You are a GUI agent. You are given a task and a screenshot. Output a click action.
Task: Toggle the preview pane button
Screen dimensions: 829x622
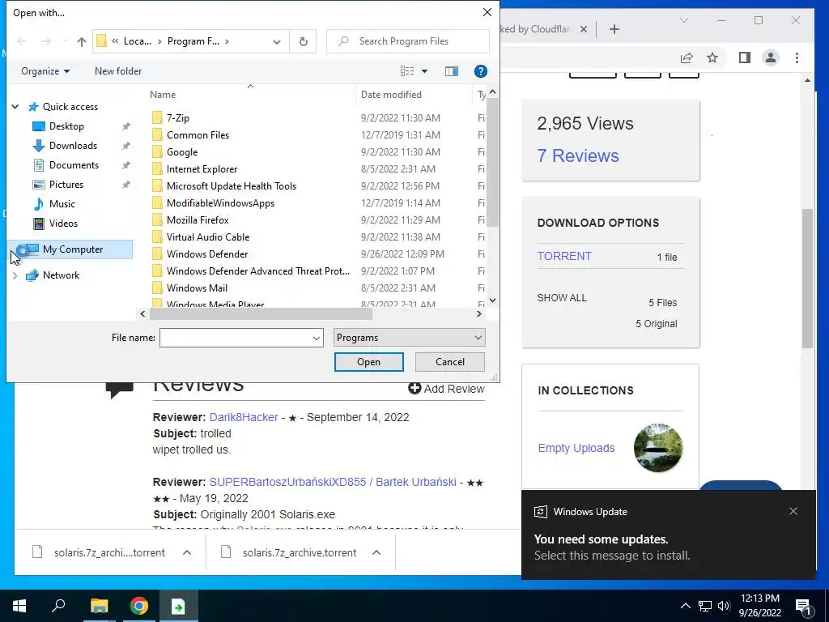click(452, 71)
